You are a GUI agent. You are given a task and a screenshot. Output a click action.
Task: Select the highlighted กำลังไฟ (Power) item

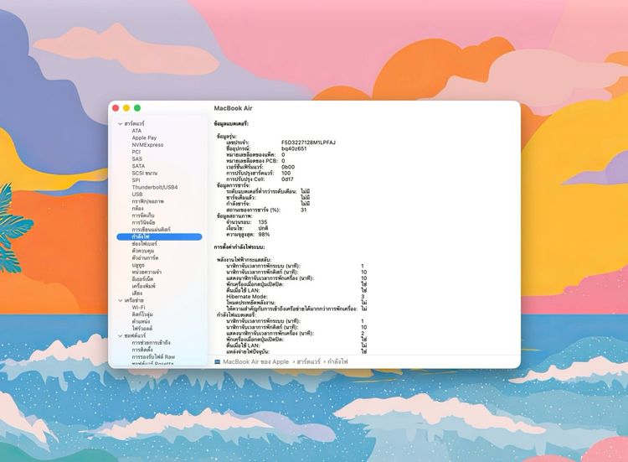point(141,236)
